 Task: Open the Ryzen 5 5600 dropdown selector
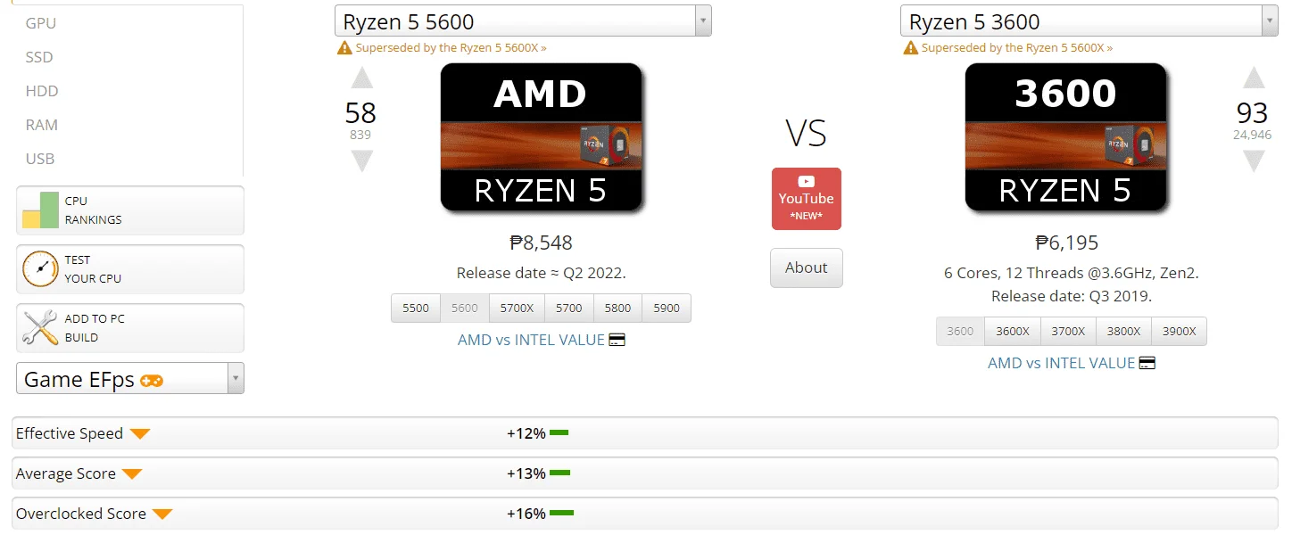tap(523, 21)
